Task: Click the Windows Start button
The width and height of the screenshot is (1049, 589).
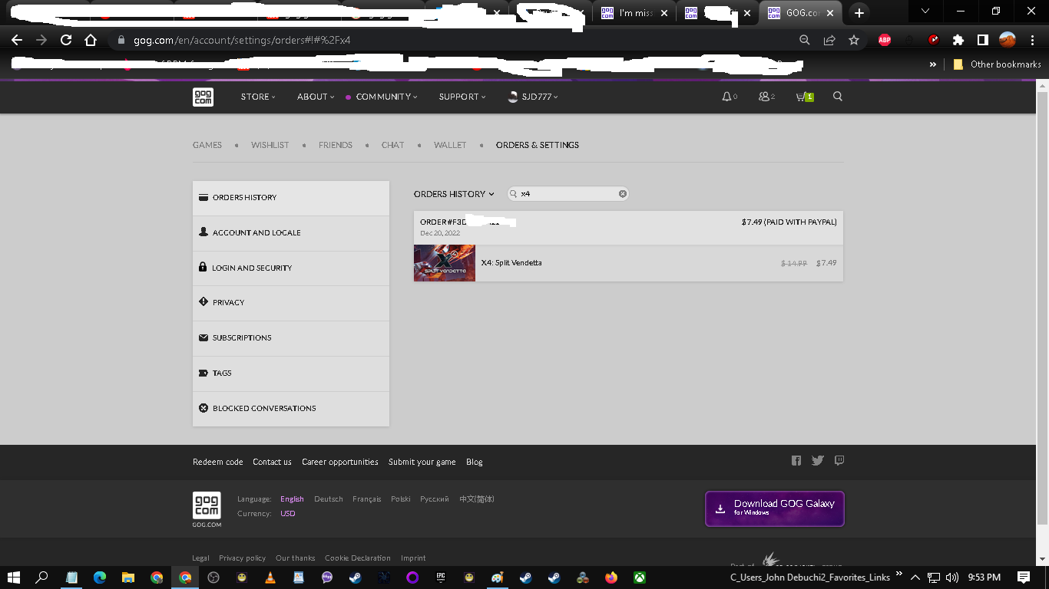Action: pos(14,577)
